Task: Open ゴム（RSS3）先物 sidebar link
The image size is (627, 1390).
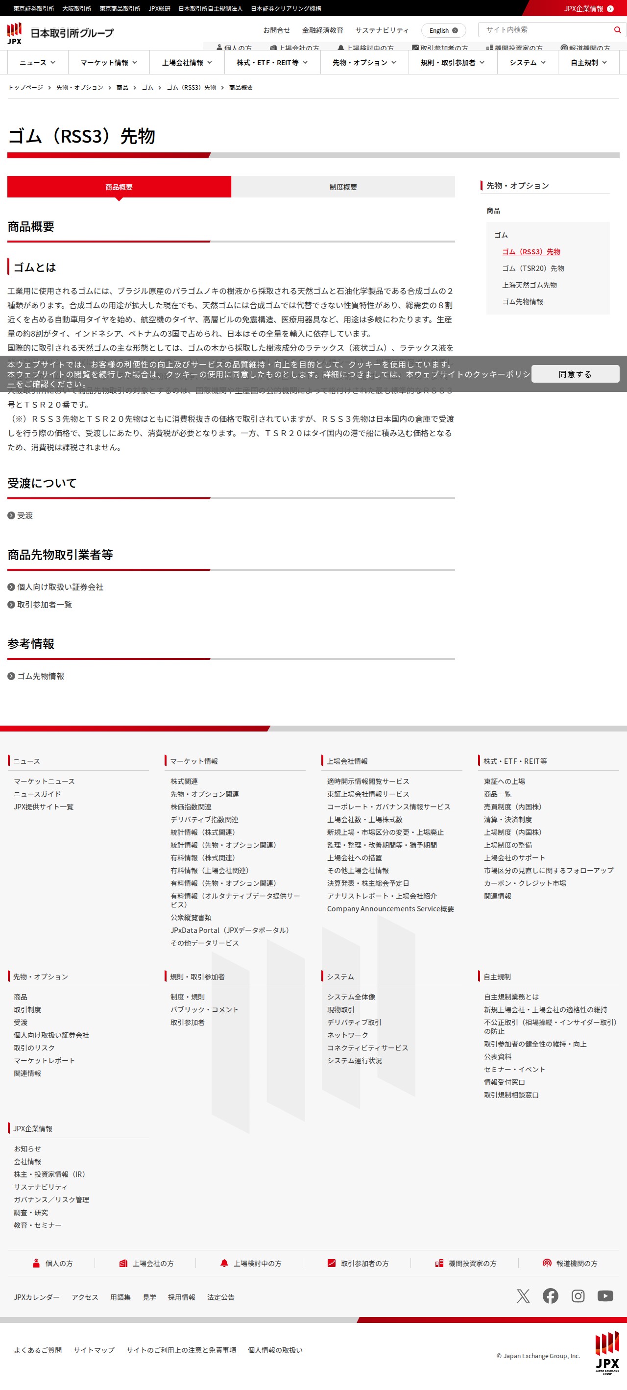Action: pos(531,251)
